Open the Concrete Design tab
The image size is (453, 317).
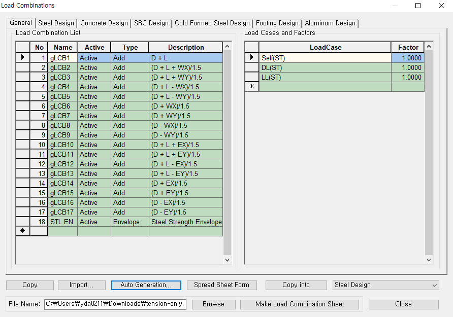click(104, 23)
